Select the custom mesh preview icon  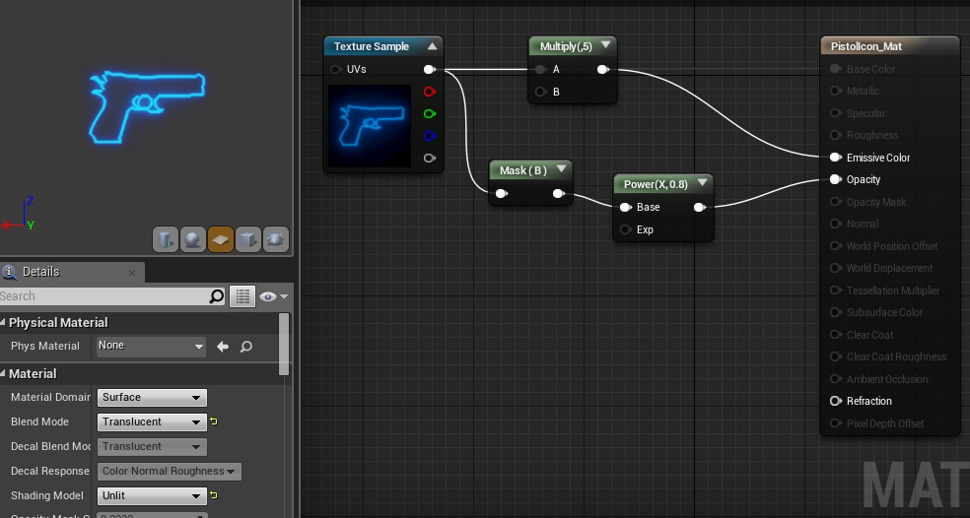(x=275, y=239)
